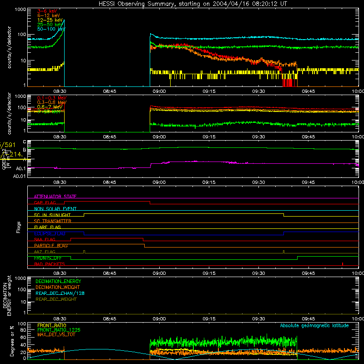Click the ECLIPSE_FLAG label
Image resolution: width=364 pixels, height=364 pixels.
(x=50, y=233)
